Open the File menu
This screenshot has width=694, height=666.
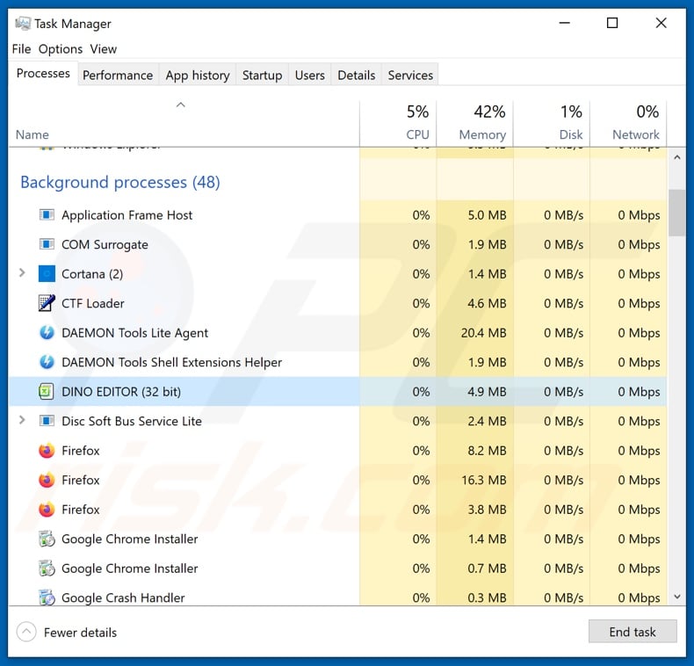21,48
